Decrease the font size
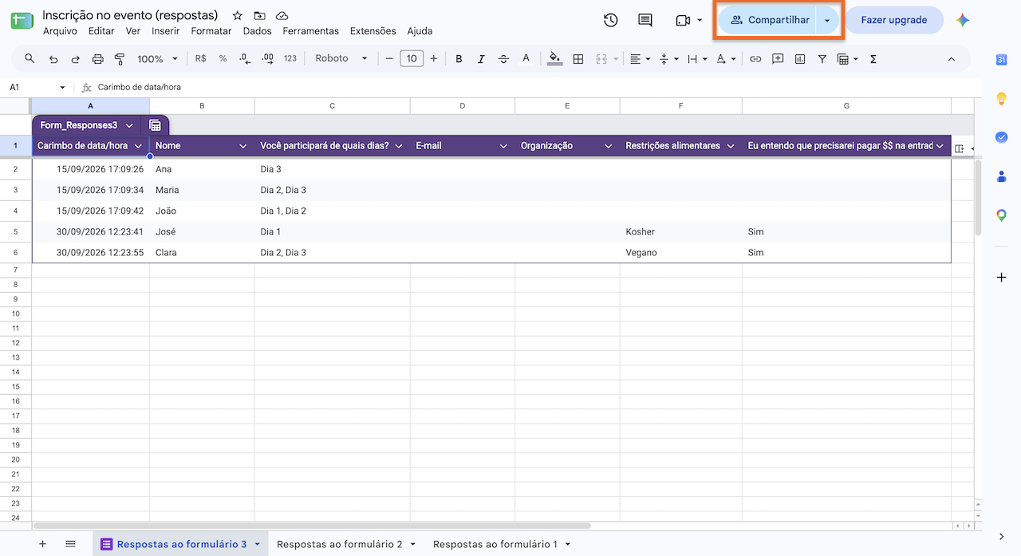The height and width of the screenshot is (556, 1021). (389, 58)
